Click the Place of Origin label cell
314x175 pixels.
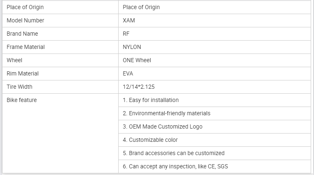click(25, 7)
